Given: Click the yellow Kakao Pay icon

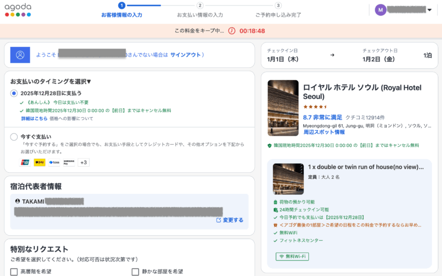Looking at the screenshot, I should (x=39, y=162).
